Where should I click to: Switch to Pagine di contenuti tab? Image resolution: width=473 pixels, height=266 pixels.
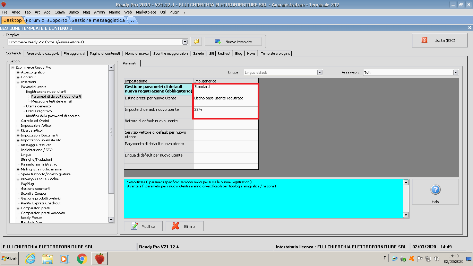tap(105, 53)
